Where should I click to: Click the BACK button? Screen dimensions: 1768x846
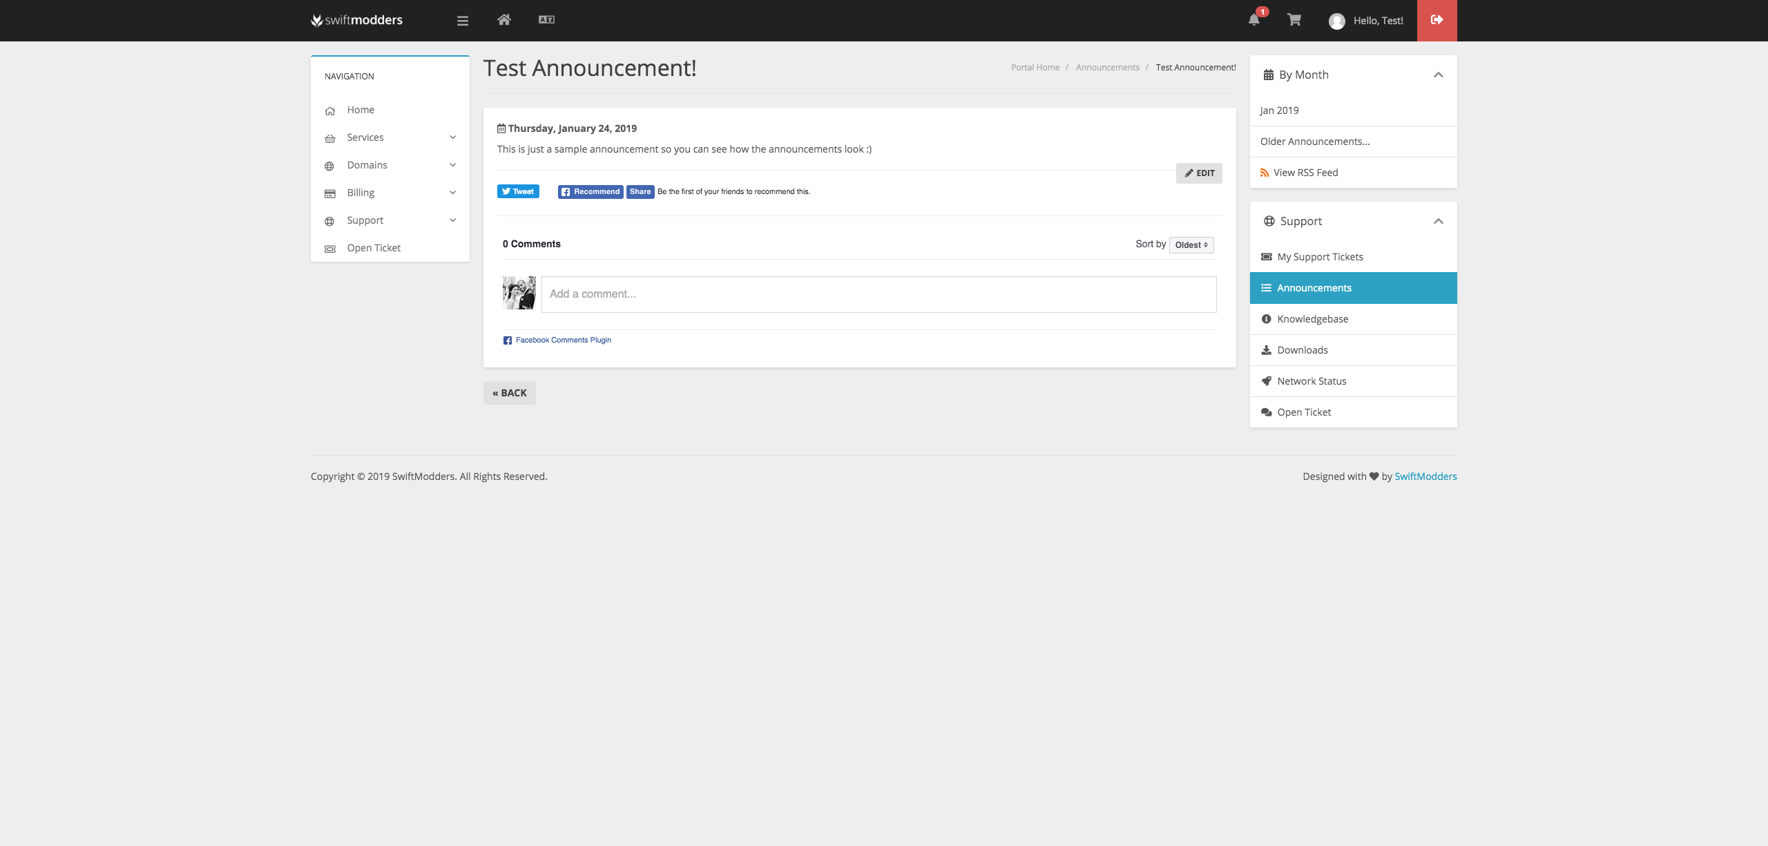510,393
